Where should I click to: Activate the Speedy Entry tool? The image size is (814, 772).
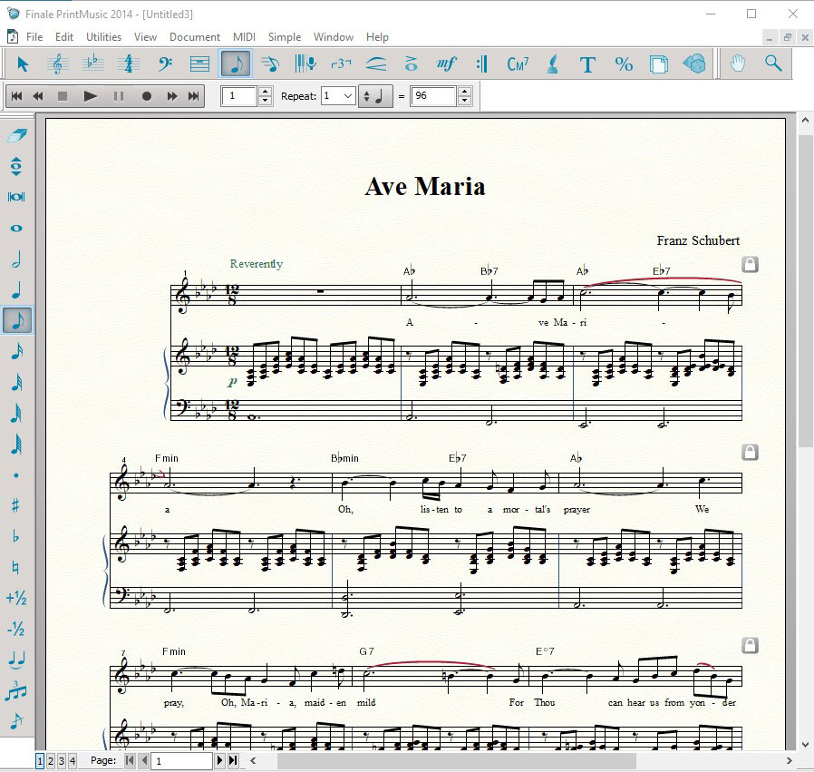click(x=270, y=64)
